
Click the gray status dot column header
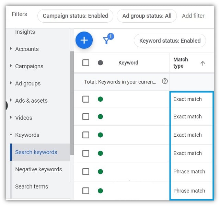click(100, 63)
